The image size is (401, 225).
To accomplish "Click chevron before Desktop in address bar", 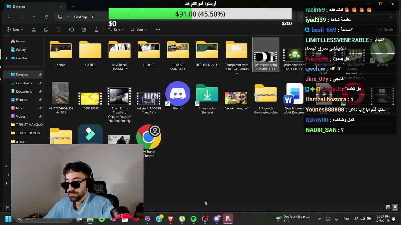I will point(68,17).
